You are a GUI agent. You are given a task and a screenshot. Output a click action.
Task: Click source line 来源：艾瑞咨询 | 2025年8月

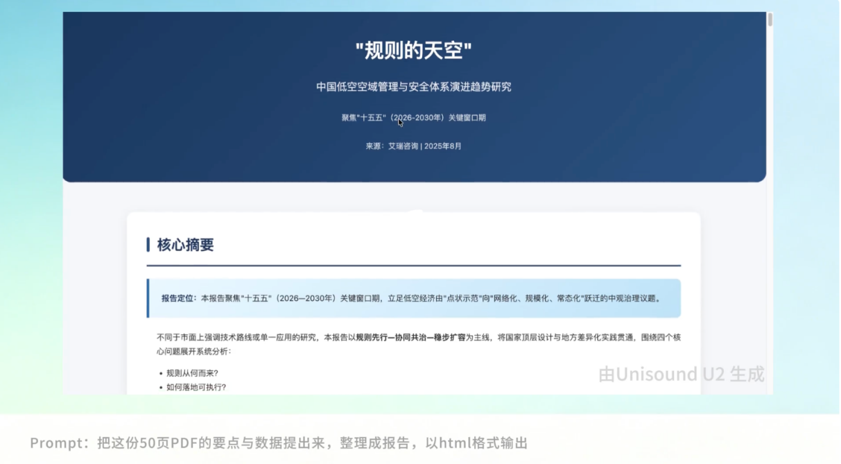(414, 146)
